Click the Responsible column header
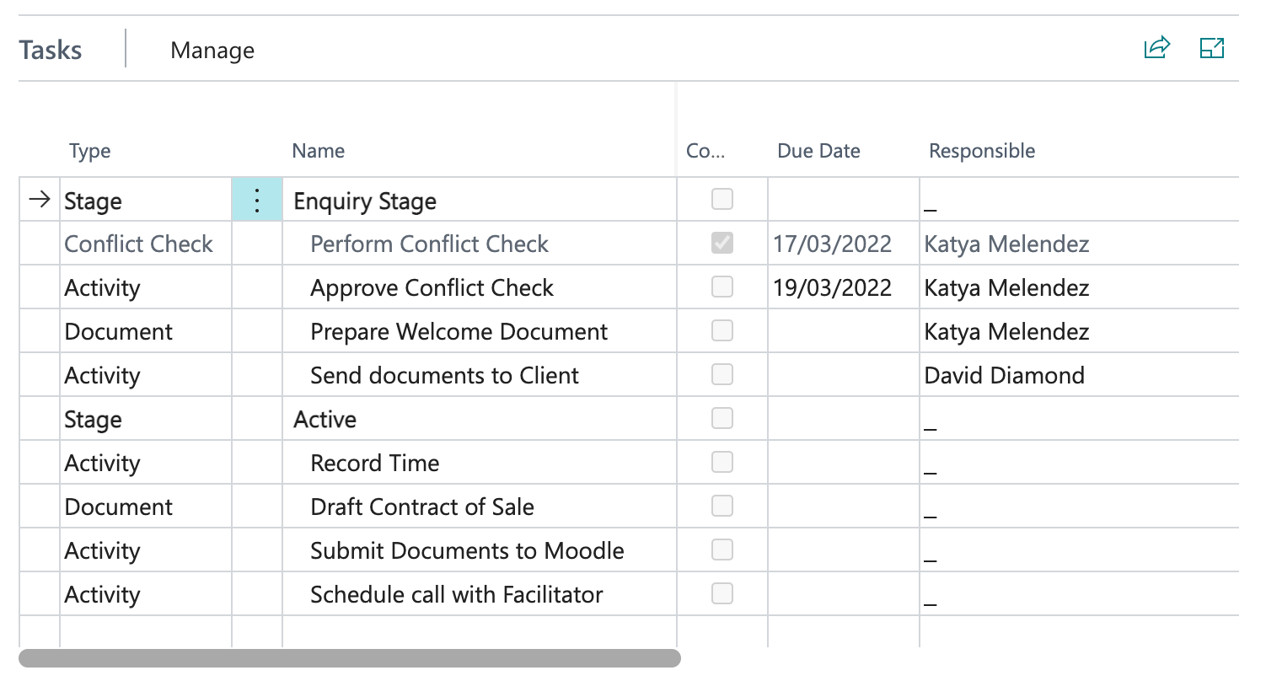The image size is (1266, 681). point(982,151)
